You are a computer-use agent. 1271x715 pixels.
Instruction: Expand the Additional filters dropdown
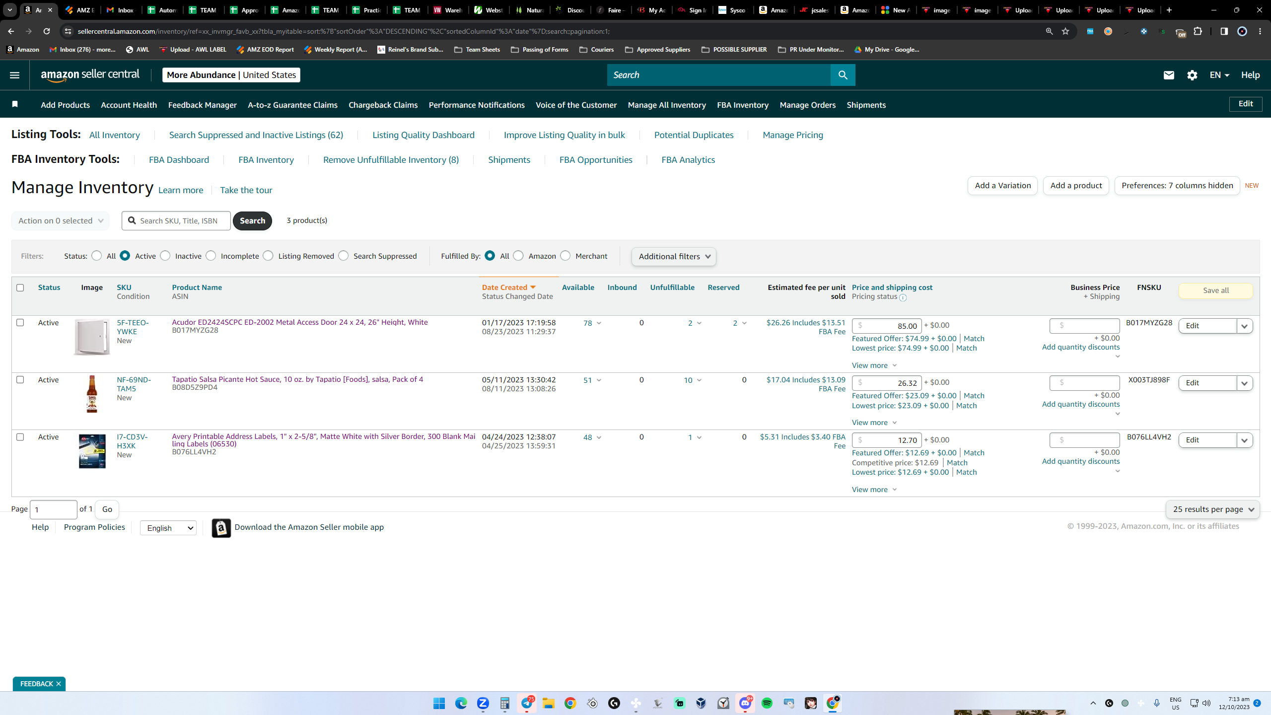674,257
